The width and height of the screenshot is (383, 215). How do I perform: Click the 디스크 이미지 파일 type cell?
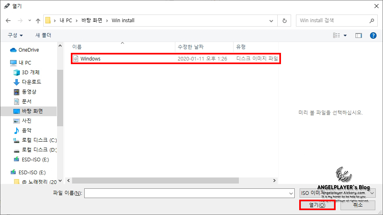click(x=257, y=58)
